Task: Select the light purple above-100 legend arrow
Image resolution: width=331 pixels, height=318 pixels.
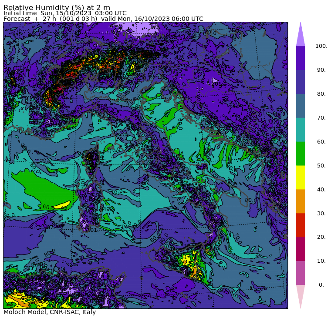Action: (x=301, y=37)
